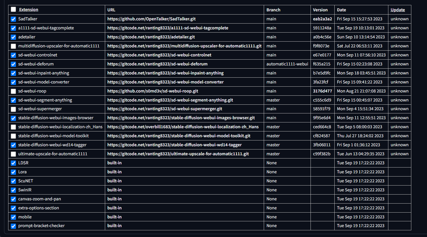The width and height of the screenshot is (427, 237).
Task: Toggle the select-all checkbox in the header
Action: tap(13, 9)
